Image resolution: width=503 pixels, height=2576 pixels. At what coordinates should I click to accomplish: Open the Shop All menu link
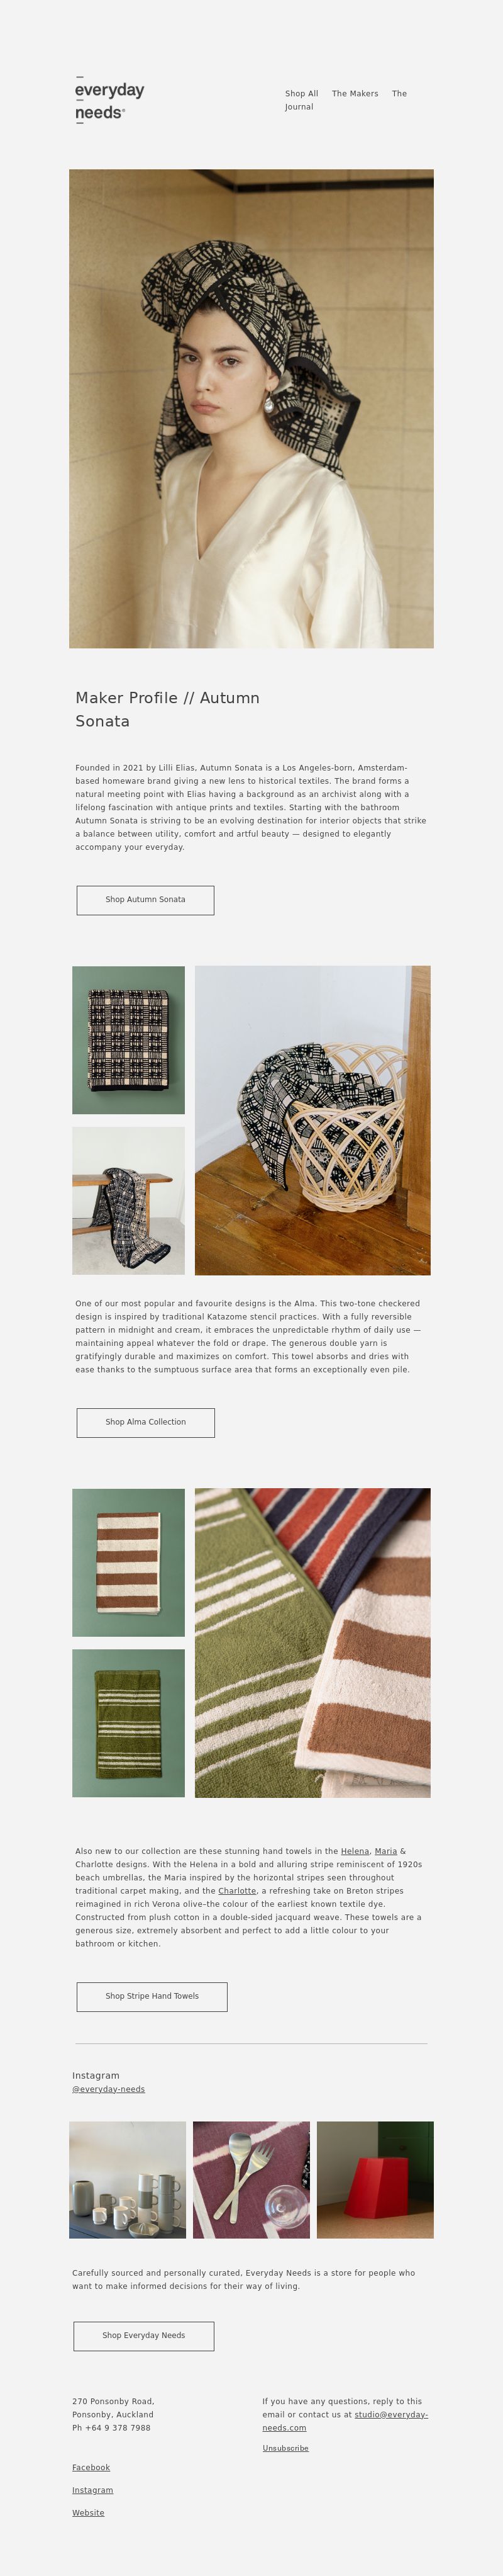[301, 94]
